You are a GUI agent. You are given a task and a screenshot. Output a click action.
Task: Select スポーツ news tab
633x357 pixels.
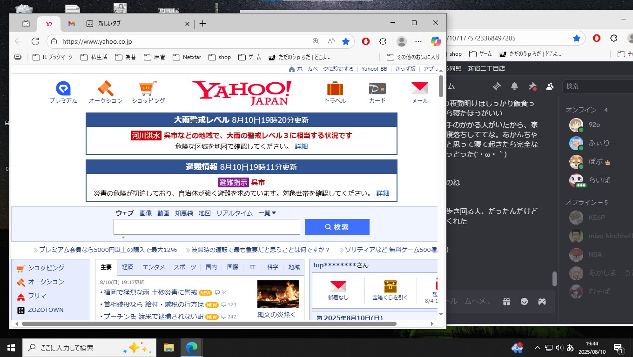(185, 267)
